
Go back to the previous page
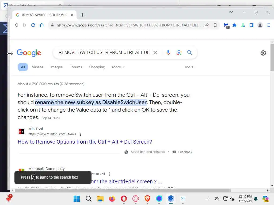point(16,25)
